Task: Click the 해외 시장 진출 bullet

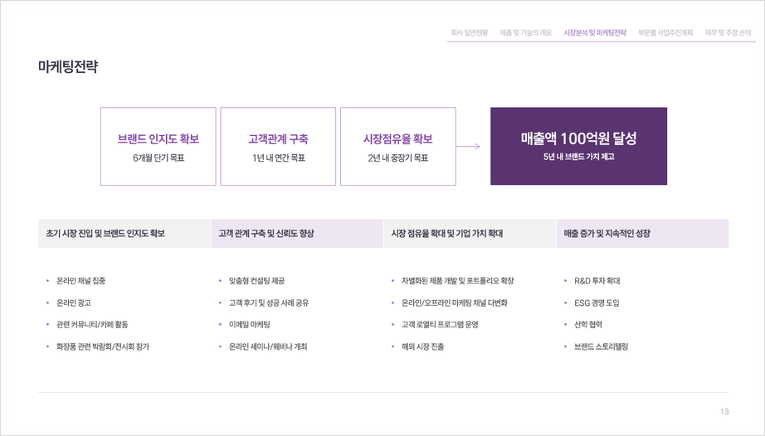Action: 423,346
